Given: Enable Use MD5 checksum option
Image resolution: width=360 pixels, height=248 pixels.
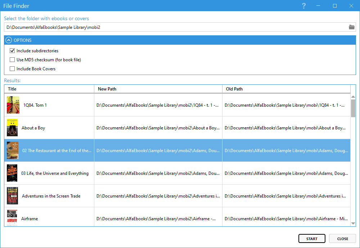Looking at the screenshot, I should pyautogui.click(x=12, y=60).
